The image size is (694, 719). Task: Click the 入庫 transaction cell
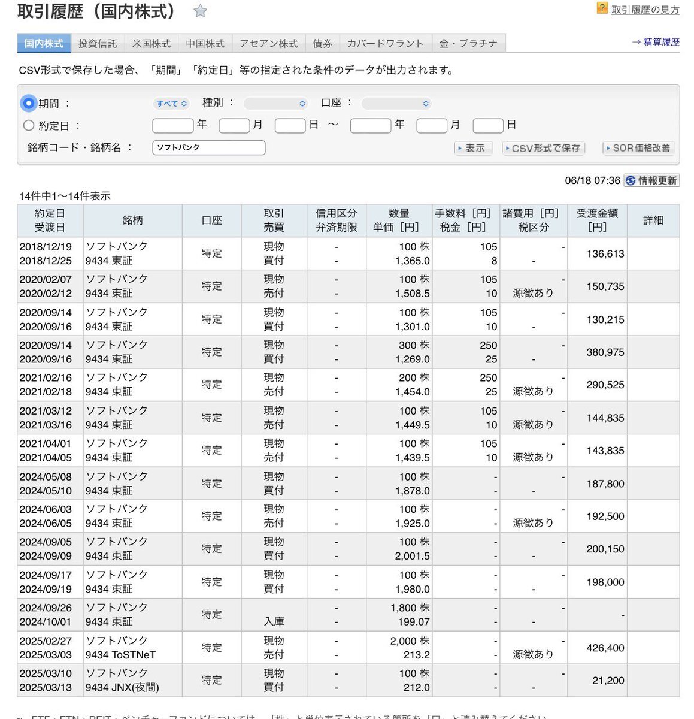(274, 615)
